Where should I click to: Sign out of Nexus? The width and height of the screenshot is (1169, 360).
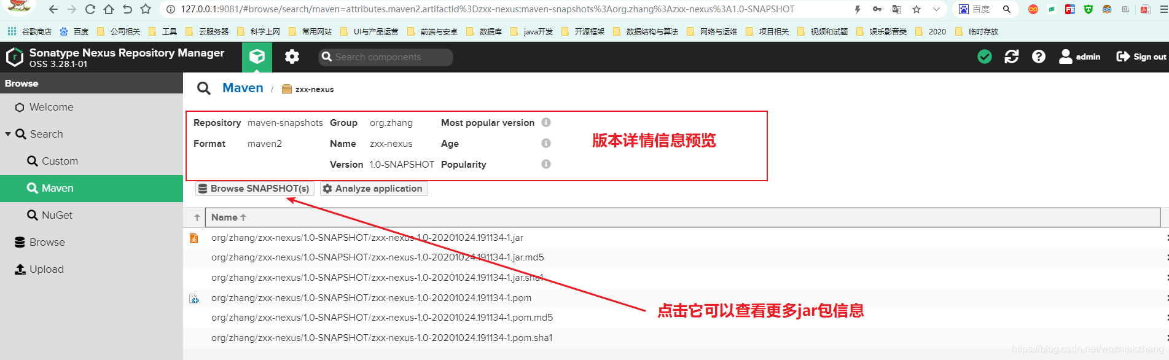tap(1141, 57)
